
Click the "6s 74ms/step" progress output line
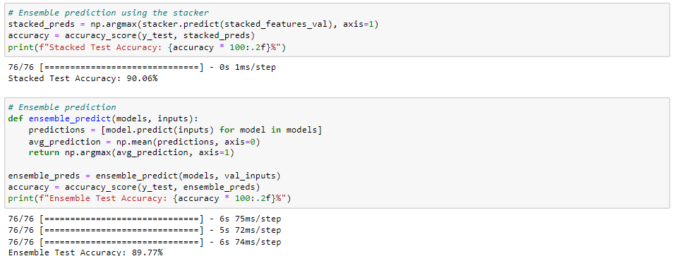145,243
